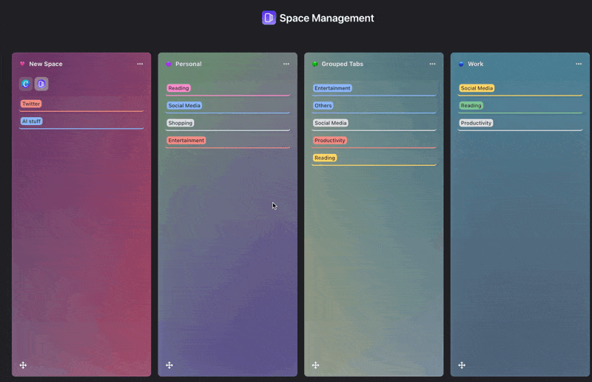Click the Work space title
This screenshot has height=382, width=592.
(x=475, y=64)
